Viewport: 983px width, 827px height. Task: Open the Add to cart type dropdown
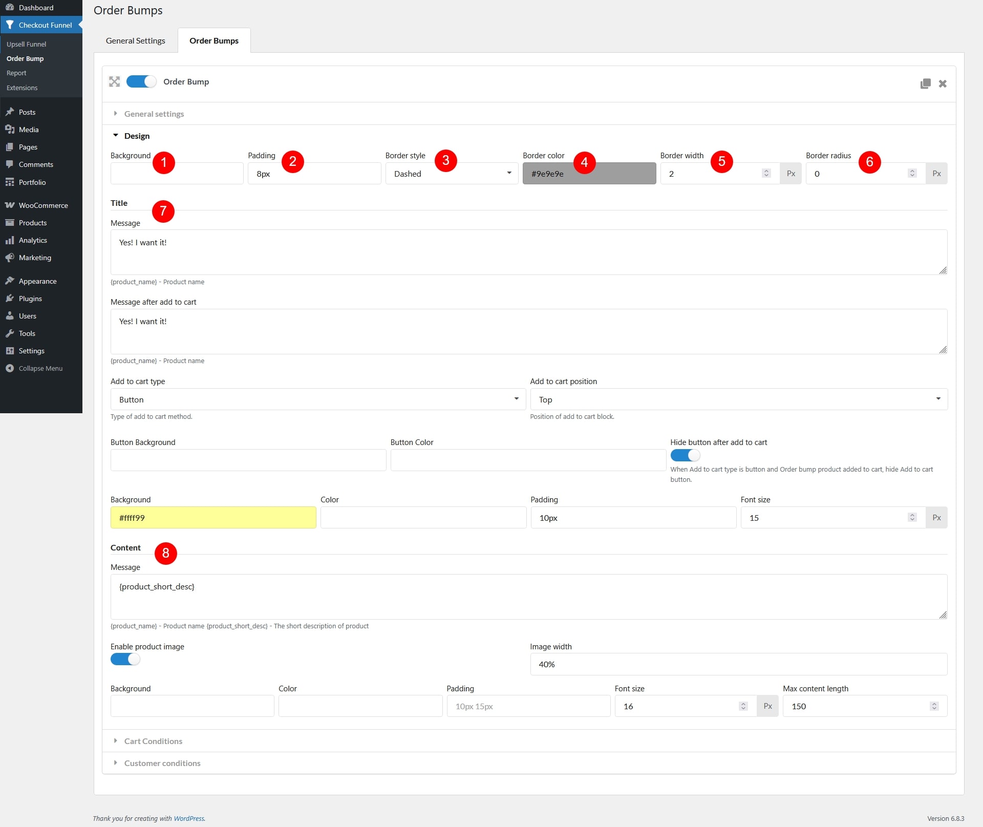tap(318, 399)
